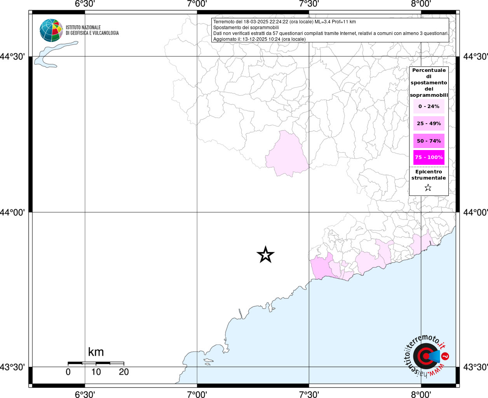
Task: Click the right axis label 43°30'
Action: [x=476, y=367]
